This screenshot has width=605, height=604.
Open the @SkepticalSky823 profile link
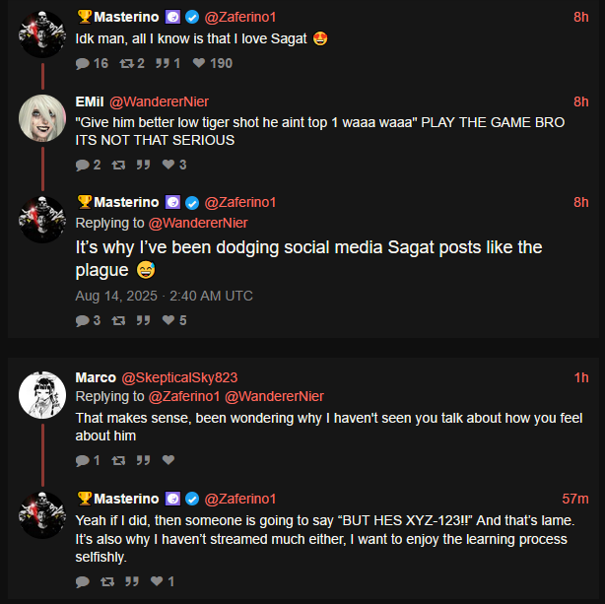coord(179,377)
